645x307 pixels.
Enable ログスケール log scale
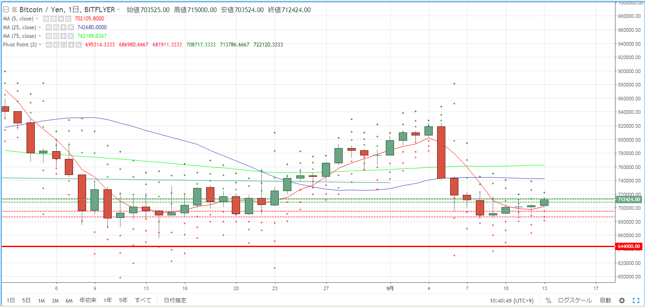pyautogui.click(x=575, y=300)
